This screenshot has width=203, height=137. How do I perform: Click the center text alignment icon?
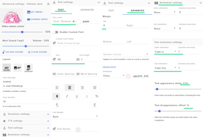pos(70,88)
